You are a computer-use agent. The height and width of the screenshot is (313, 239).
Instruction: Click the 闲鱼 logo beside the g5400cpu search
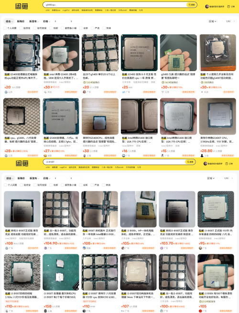click(x=22, y=6)
